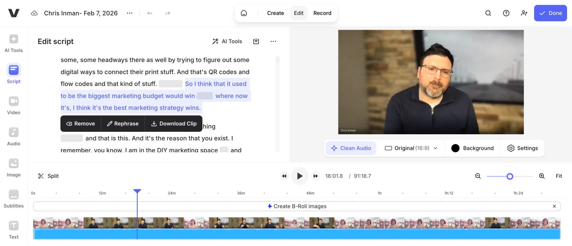Viewport: 572px width, 246px height.
Task: Click the timeline zoom slider handle
Action: click(x=510, y=176)
